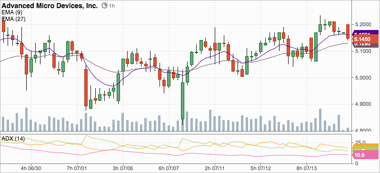Click the 8h 07/13 time label
The width and height of the screenshot is (380, 173).
(x=307, y=168)
